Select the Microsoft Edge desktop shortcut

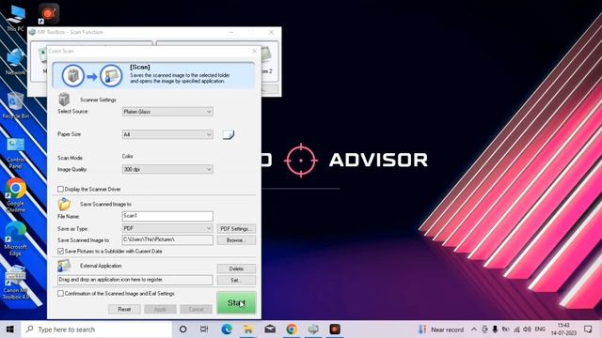[x=15, y=238]
